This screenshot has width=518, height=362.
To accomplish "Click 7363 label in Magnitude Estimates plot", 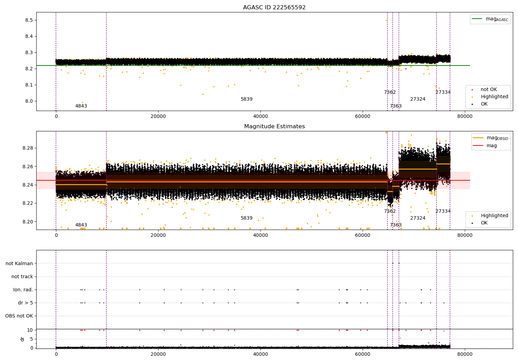I will coord(396,225).
